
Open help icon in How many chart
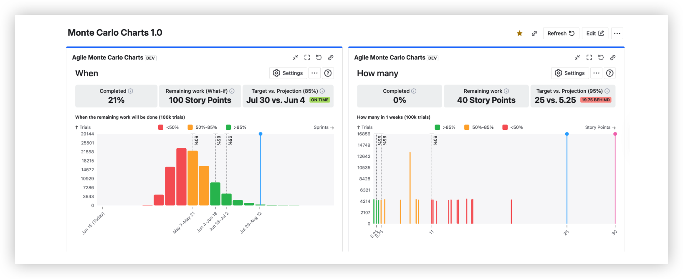click(x=610, y=73)
